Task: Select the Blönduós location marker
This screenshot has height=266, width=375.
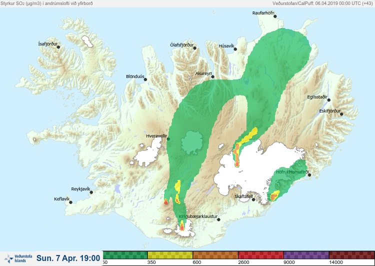Action: tap(145, 79)
